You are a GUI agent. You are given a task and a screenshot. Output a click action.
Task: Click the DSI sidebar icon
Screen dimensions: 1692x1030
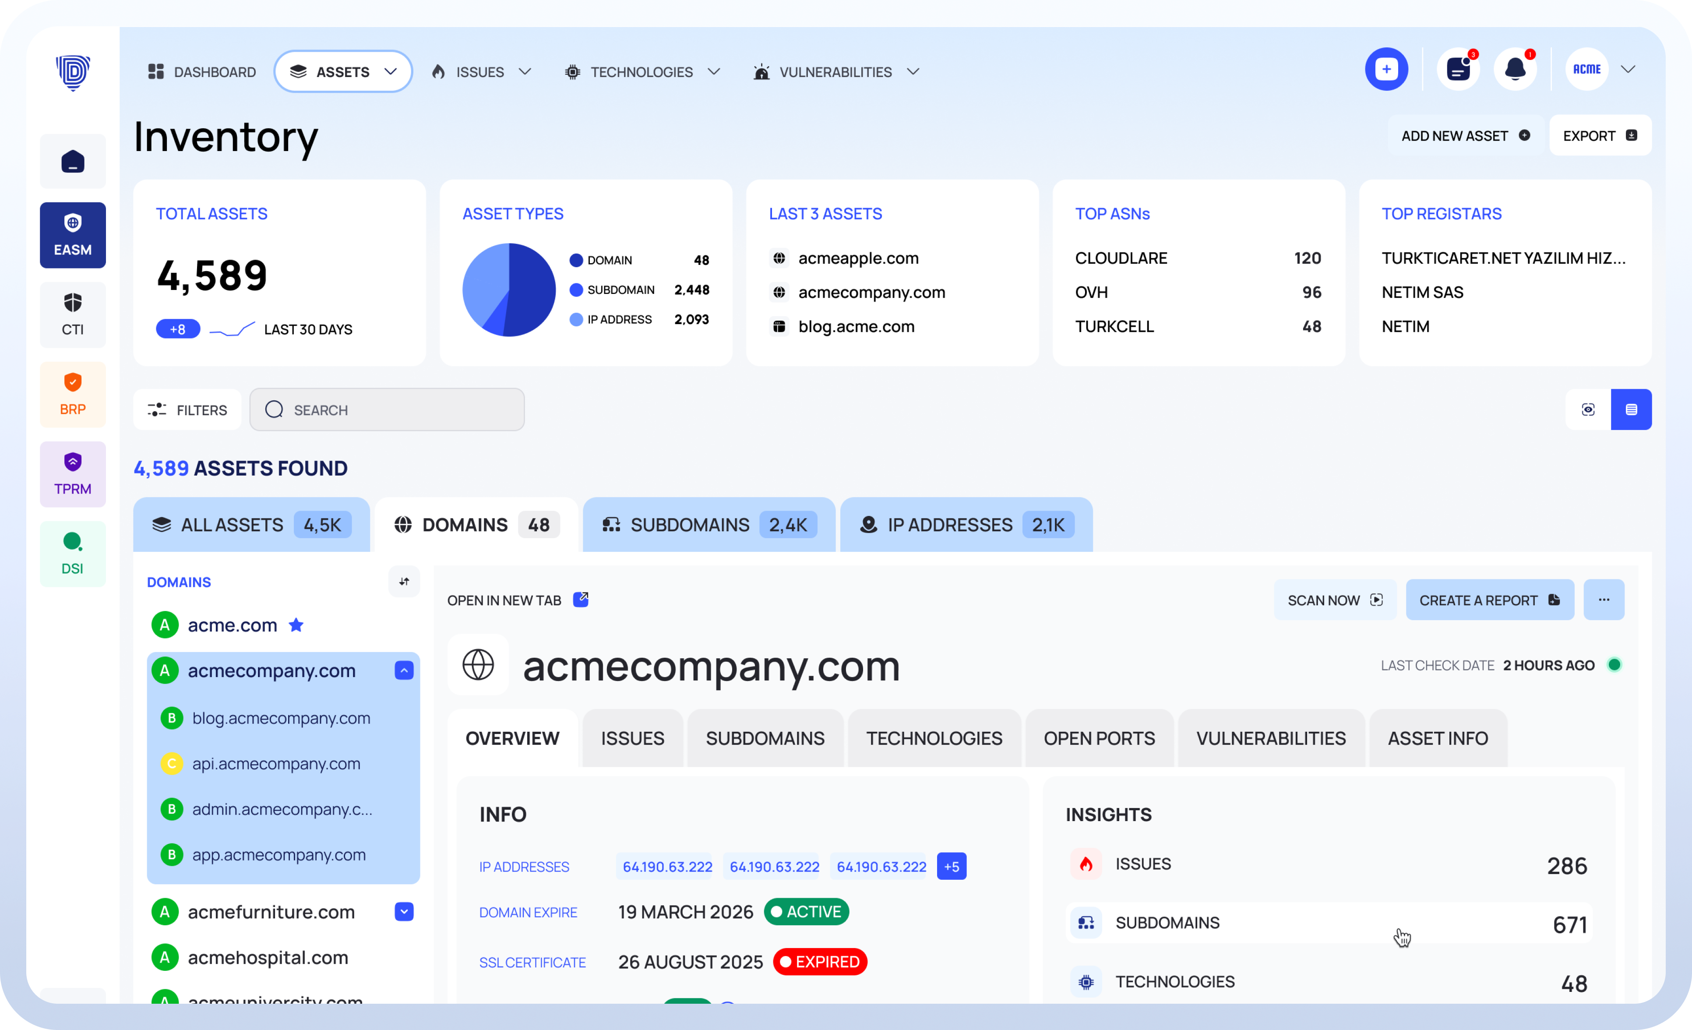tap(73, 554)
